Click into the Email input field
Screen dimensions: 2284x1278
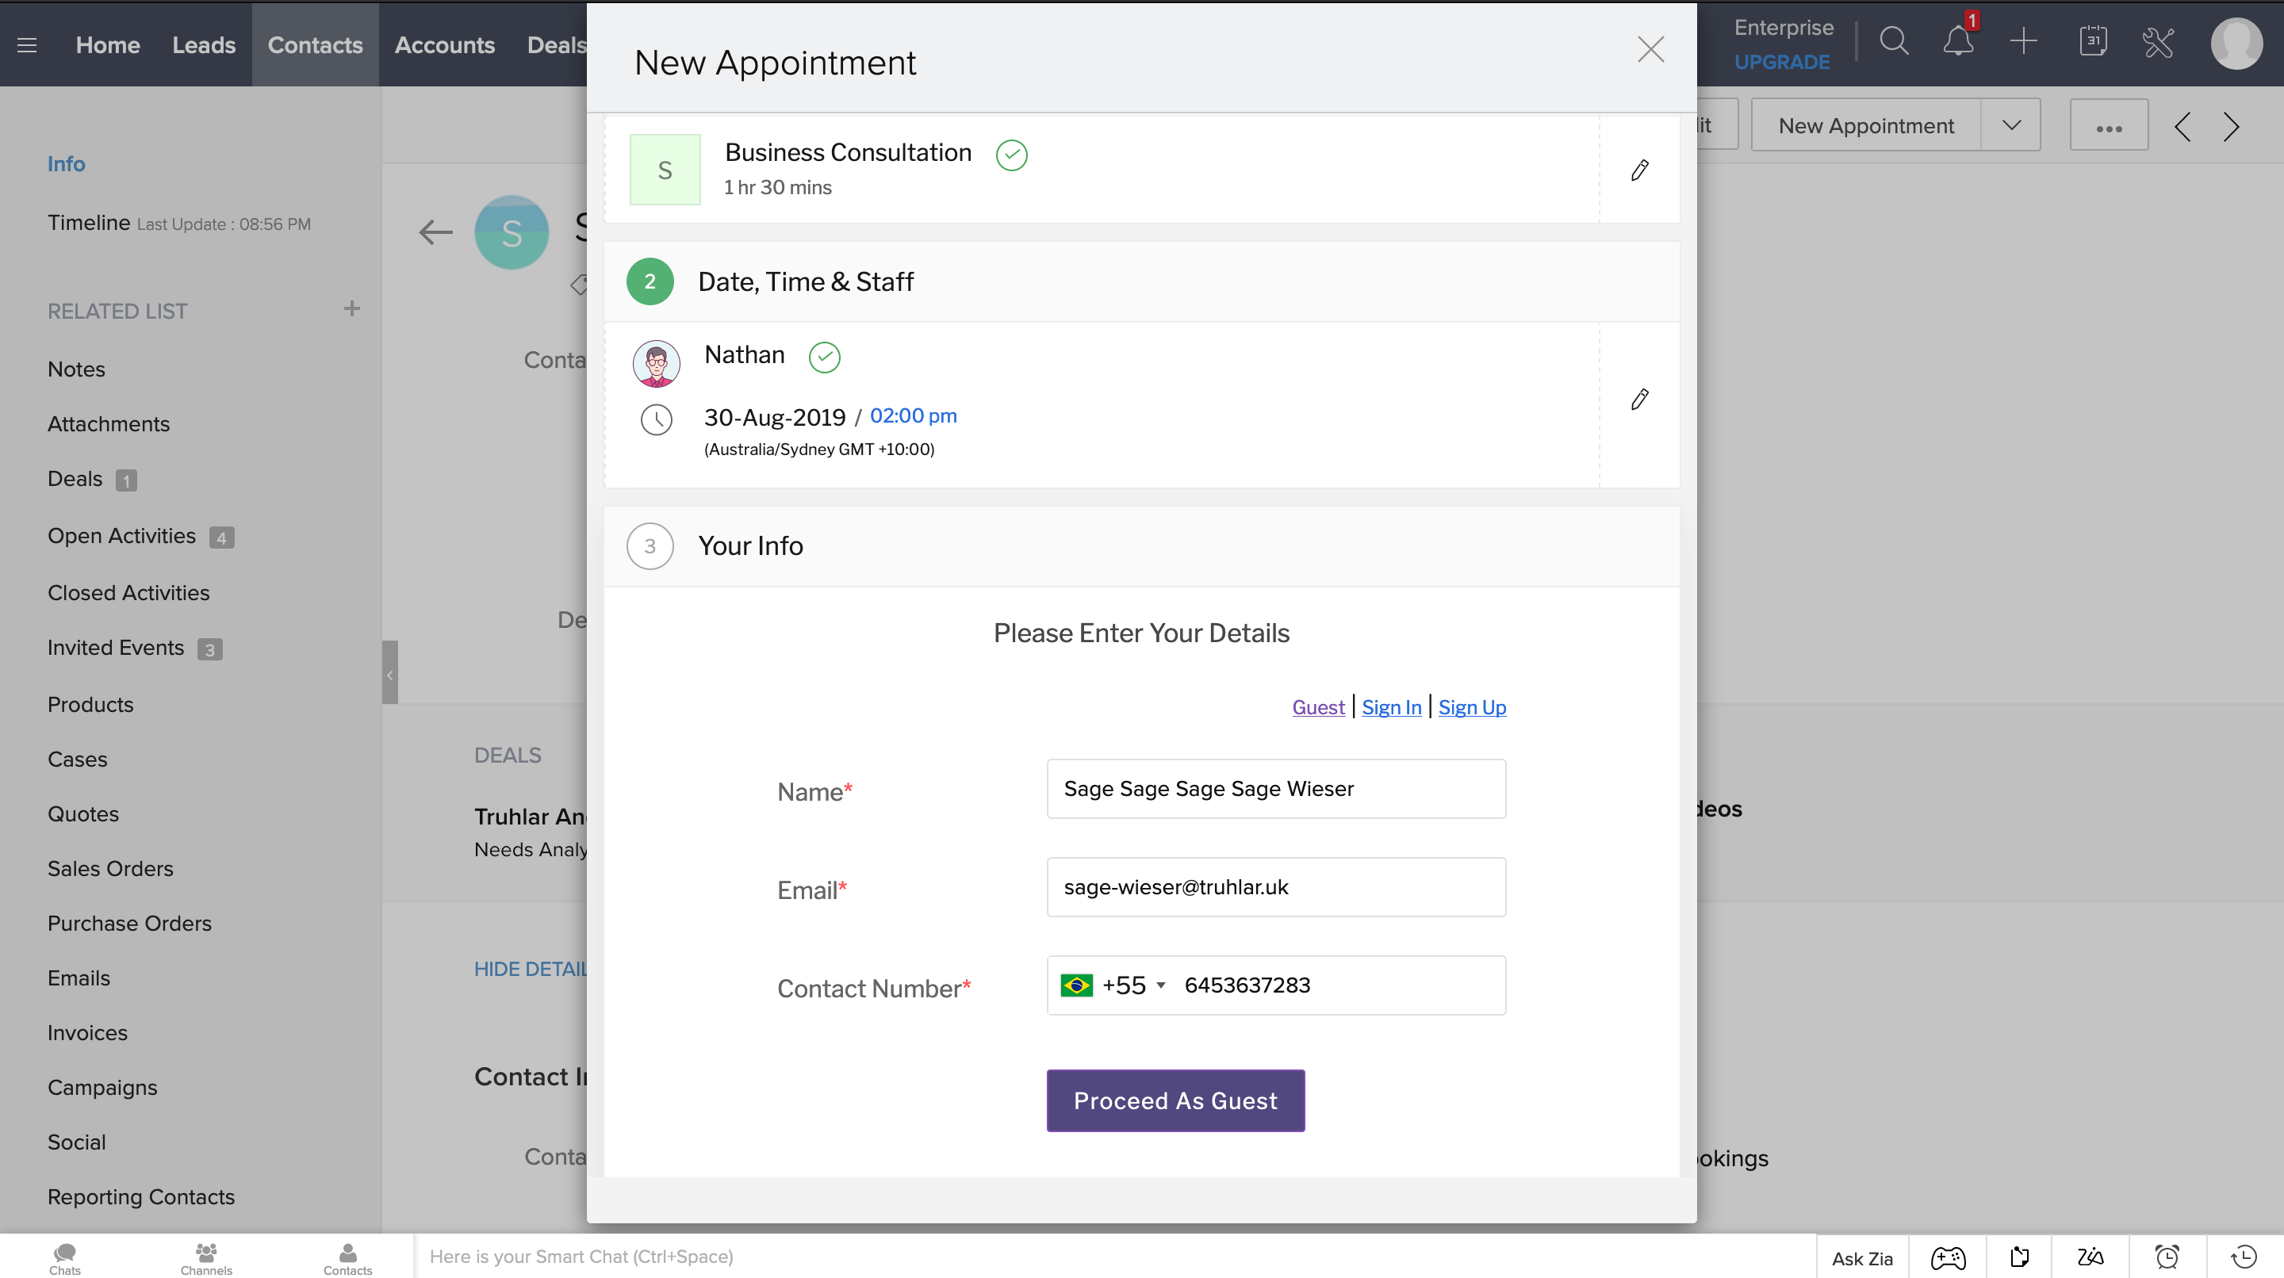(x=1275, y=886)
